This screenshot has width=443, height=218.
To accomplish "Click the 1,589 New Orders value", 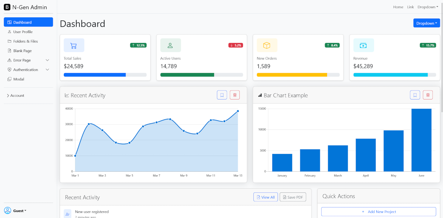I will pos(264,66).
